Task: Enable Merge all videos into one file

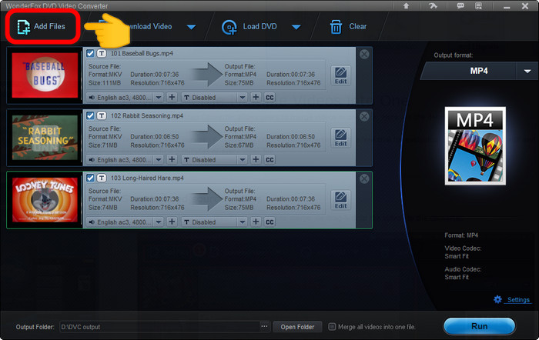Action: point(332,327)
